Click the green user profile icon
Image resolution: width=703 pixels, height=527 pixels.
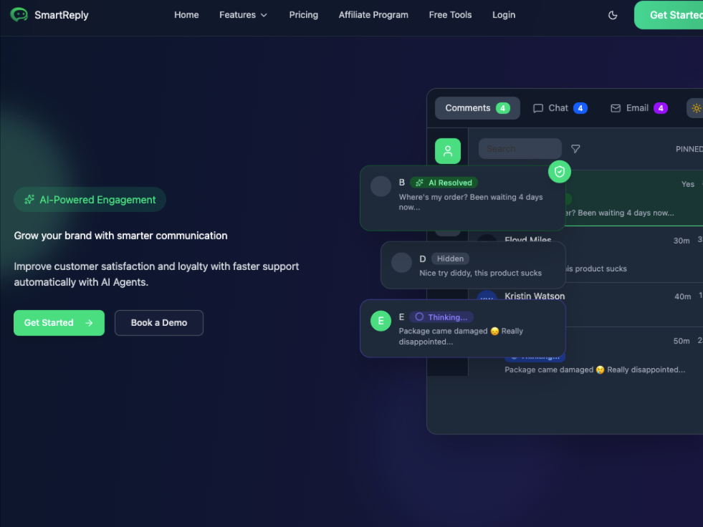point(447,151)
